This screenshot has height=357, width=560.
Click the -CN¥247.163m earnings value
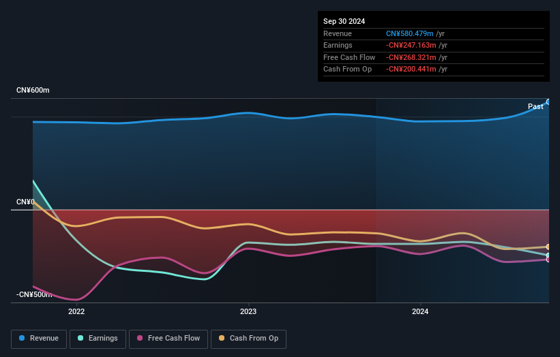coord(411,45)
